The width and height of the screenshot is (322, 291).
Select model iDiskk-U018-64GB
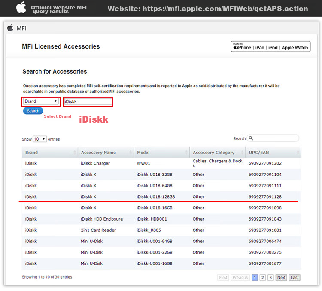click(155, 186)
